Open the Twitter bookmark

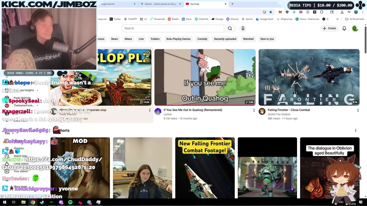115,19
